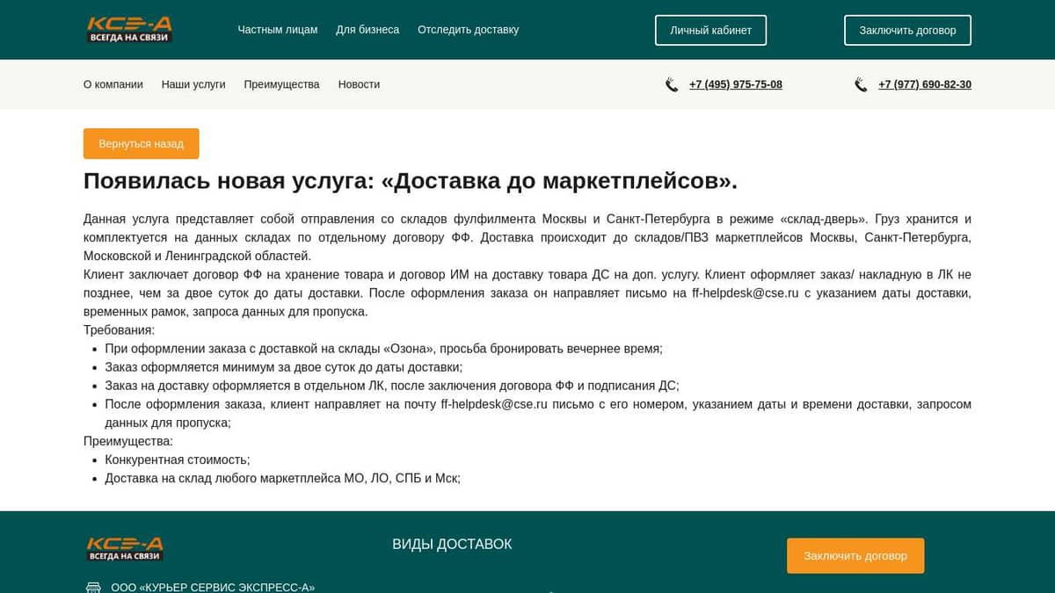
Task: Select «Преимущества» in the secondary menu
Action: 281,85
